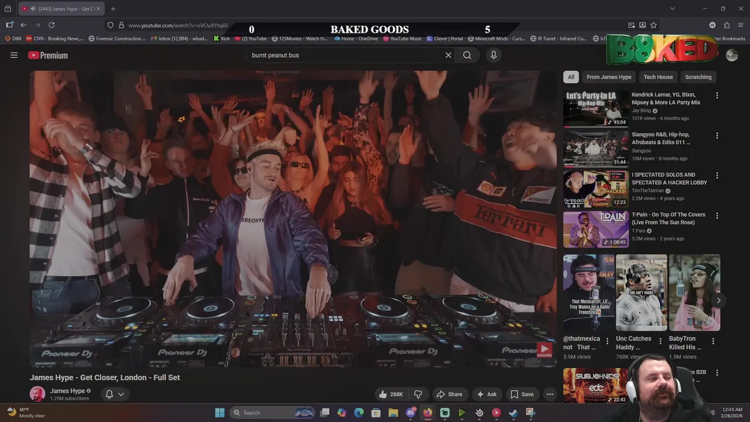Clear the search box with the X
The image size is (750, 422).
point(448,55)
